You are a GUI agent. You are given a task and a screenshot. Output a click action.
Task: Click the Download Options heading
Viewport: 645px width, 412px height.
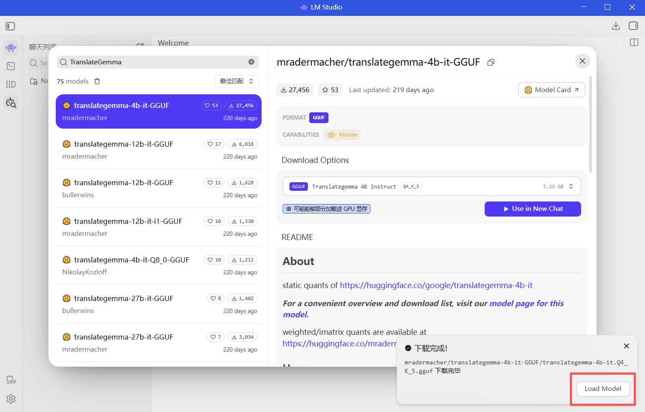pyautogui.click(x=315, y=160)
